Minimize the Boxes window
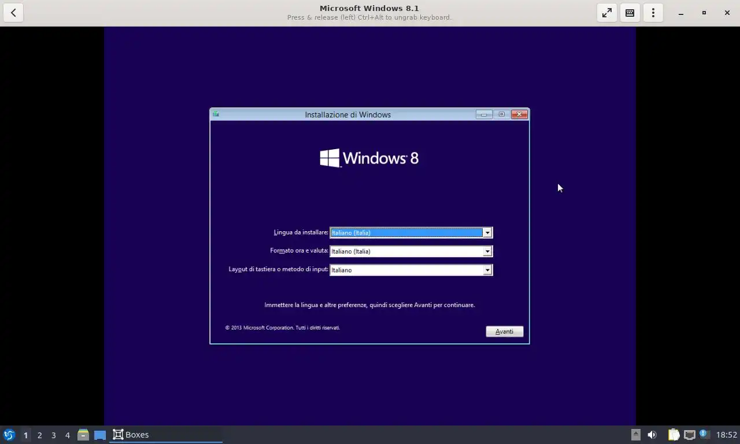This screenshot has height=444, width=740. (681, 13)
